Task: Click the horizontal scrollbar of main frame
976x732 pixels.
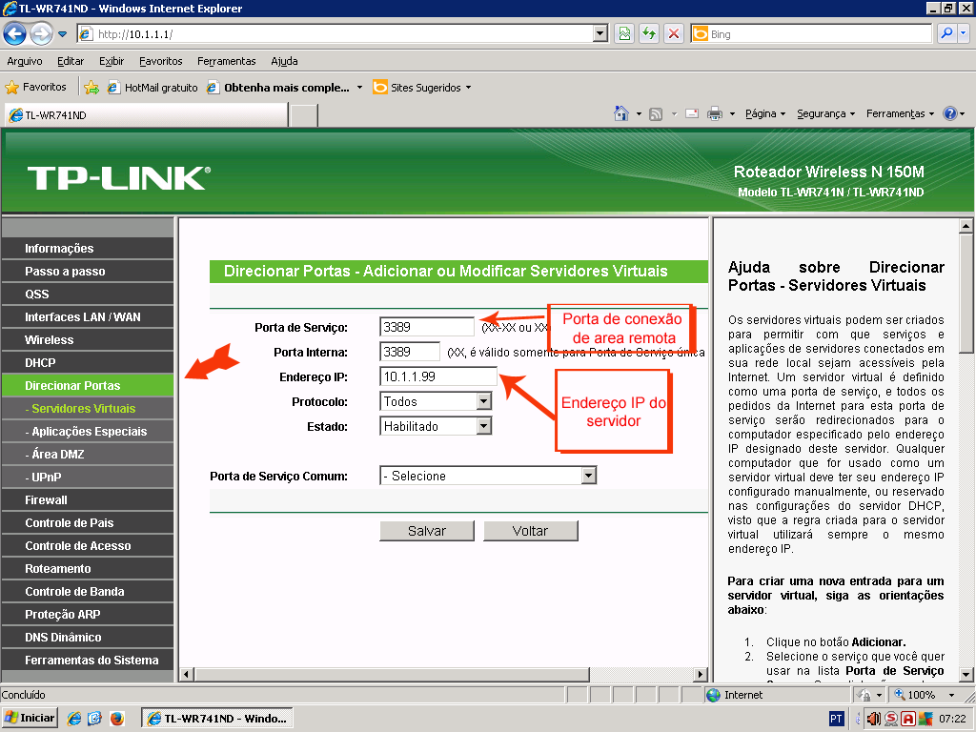Action: (x=392, y=674)
